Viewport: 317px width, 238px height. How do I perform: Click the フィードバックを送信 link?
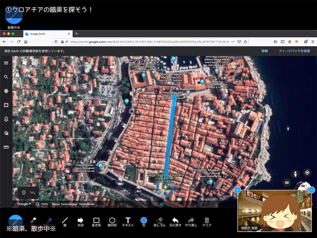294,51
